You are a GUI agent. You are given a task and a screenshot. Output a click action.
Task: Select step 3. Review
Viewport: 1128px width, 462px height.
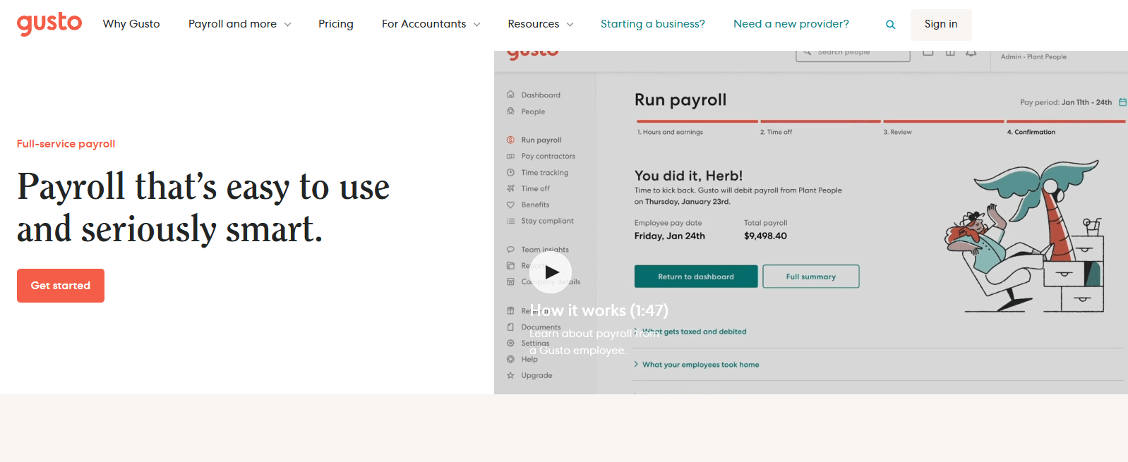click(898, 132)
